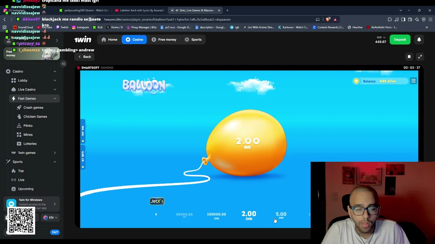Open the notifications bell

[x=419, y=40]
